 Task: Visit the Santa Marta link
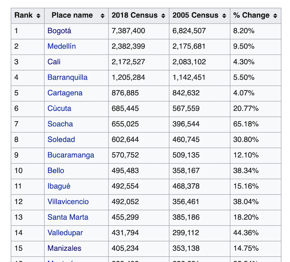[68, 217]
